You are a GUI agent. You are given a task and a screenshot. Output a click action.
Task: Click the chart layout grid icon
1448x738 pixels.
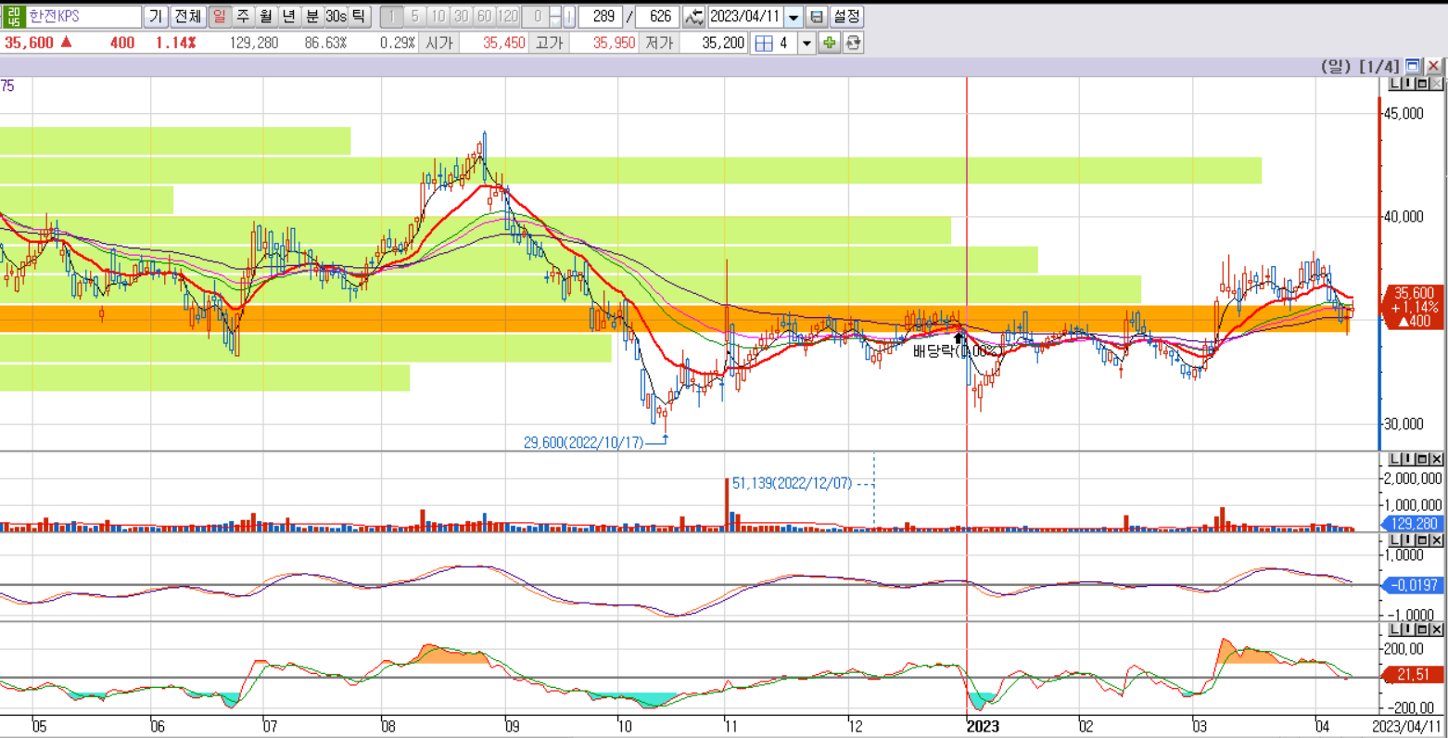tap(764, 43)
